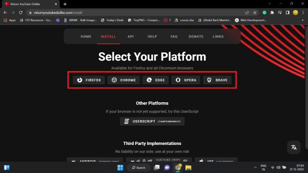Choose the EDGE platform button
Screen dimensions: 308x173
[x=156, y=80]
